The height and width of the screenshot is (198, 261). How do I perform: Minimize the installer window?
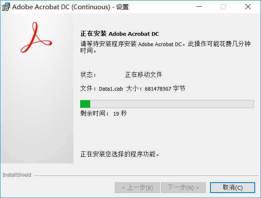coord(199,7)
